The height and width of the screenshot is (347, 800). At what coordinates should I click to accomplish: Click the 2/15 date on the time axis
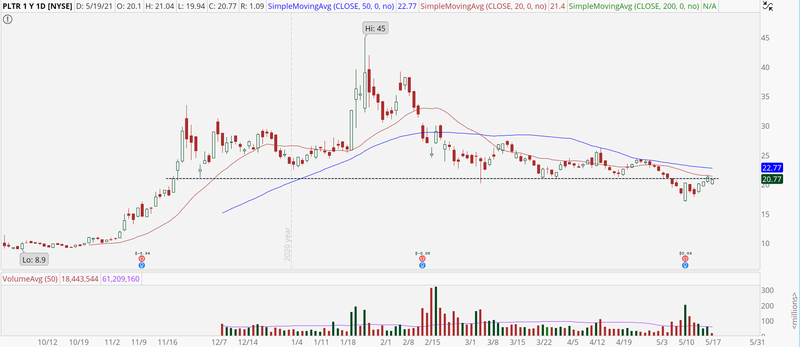pyautogui.click(x=433, y=342)
